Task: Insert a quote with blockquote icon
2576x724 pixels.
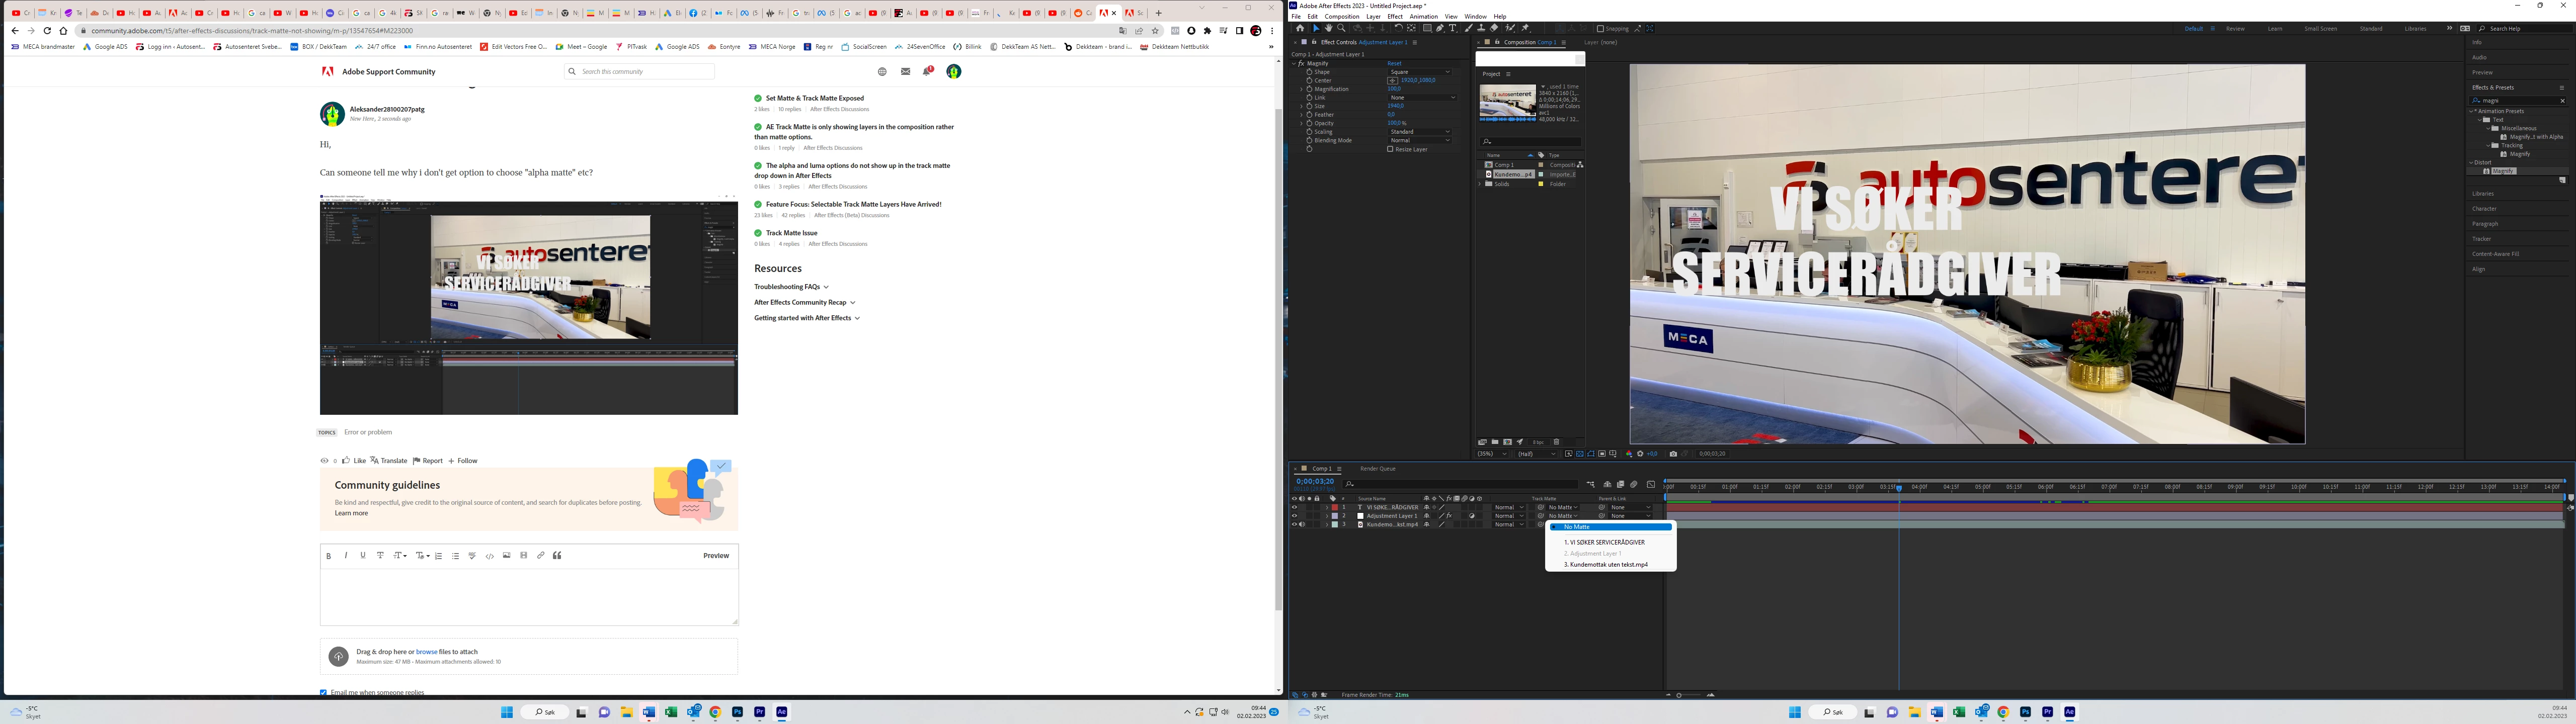Action: pyautogui.click(x=557, y=556)
